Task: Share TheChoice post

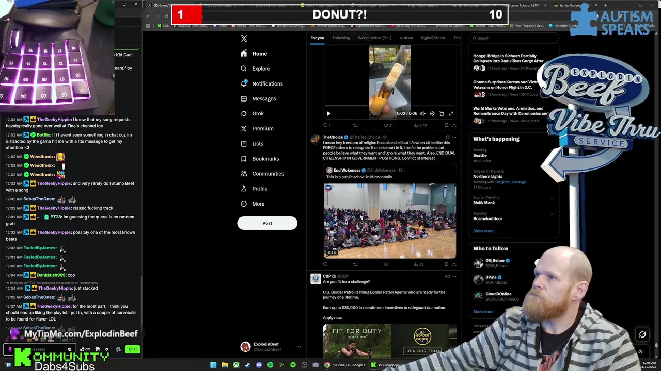Action: [454, 264]
